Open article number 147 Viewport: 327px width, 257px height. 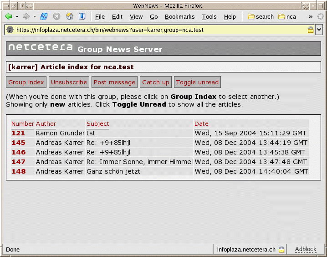tap(18, 162)
